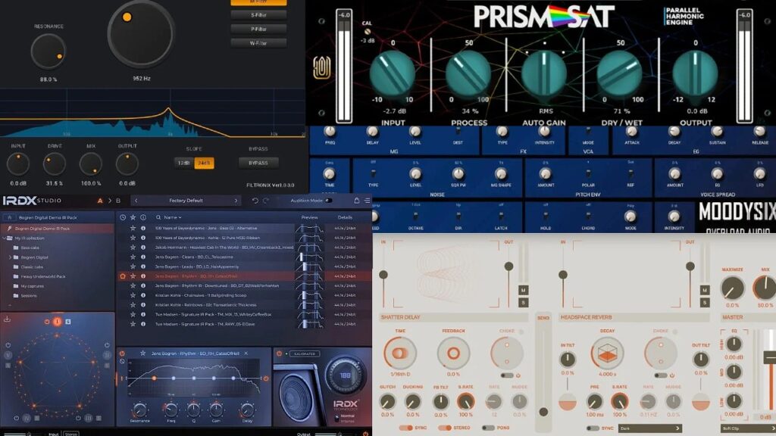Go to next preset with right chevron
Viewport: 776px width, 436px height.
[x=236, y=201]
